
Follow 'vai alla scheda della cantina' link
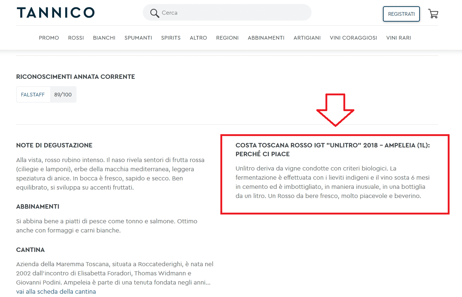coord(56,292)
